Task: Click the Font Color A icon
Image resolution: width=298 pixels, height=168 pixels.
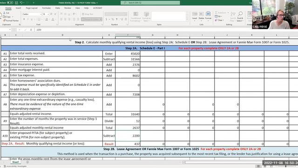Action: [53, 19]
